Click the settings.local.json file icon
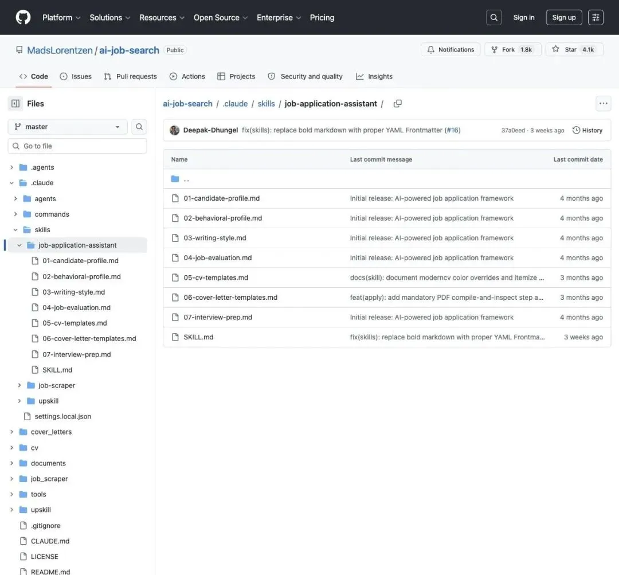 pyautogui.click(x=28, y=416)
